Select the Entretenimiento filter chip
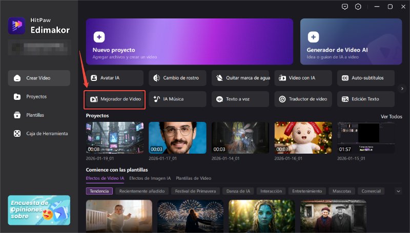410x233 pixels. [x=307, y=191]
